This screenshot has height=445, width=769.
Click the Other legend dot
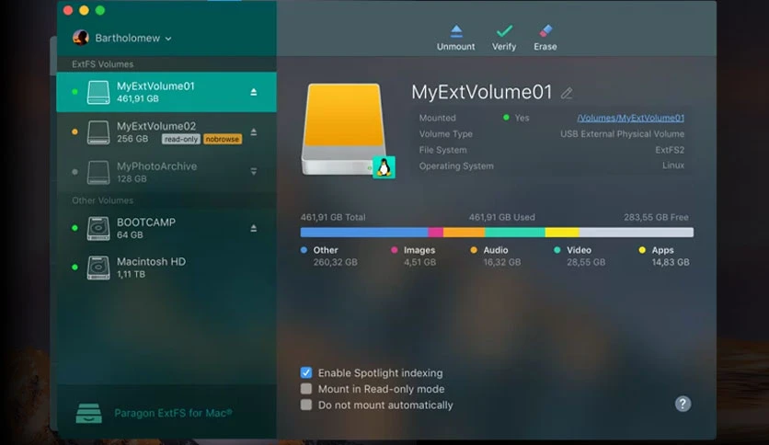[x=304, y=250]
